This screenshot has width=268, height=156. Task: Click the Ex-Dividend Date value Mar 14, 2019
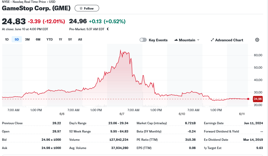tap(253, 139)
